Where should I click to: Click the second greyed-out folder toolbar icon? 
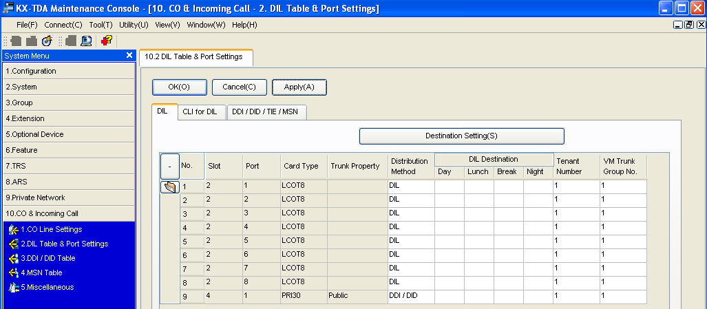pos(32,41)
